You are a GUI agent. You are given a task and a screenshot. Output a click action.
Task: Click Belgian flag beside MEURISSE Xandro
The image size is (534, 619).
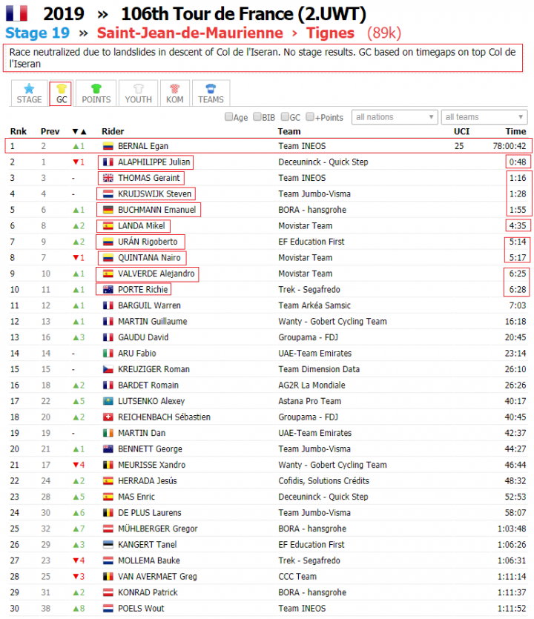click(108, 465)
